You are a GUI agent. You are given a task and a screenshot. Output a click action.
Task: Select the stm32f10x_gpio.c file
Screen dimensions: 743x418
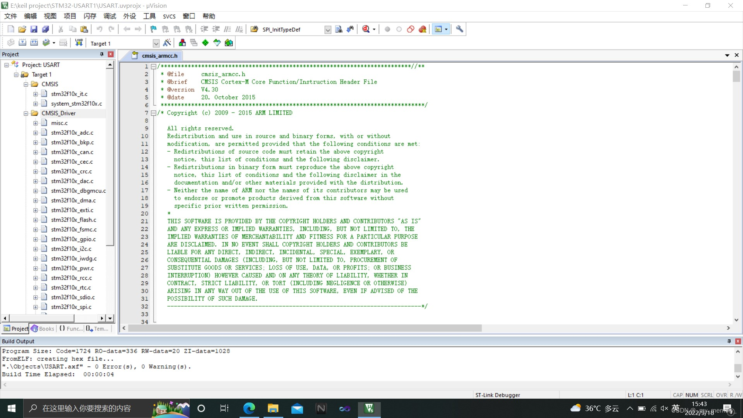(73, 239)
